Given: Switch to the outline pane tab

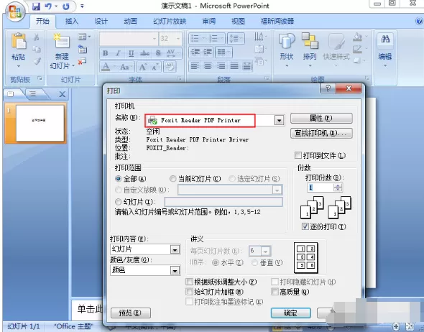Looking at the screenshot, I should pyautogui.click(x=33, y=94).
